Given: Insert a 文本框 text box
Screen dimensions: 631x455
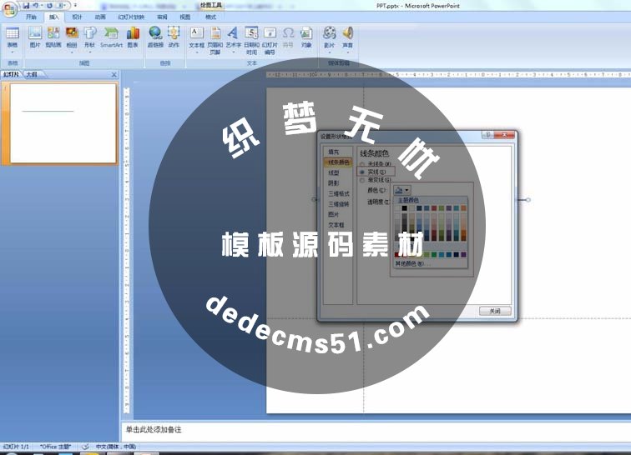Looking at the screenshot, I should [x=196, y=36].
